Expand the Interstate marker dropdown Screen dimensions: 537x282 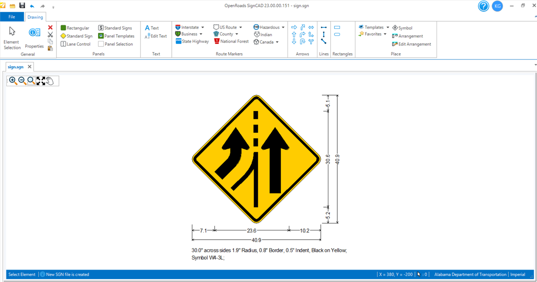(x=203, y=27)
